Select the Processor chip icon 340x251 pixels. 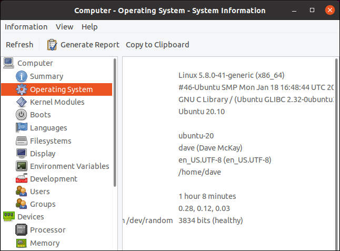tap(22, 230)
